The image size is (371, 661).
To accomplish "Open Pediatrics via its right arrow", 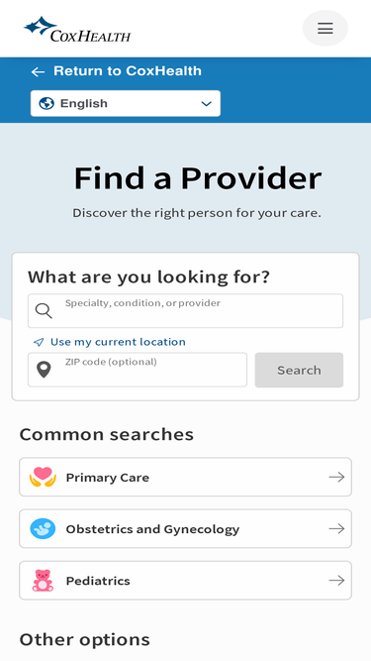I will (336, 581).
